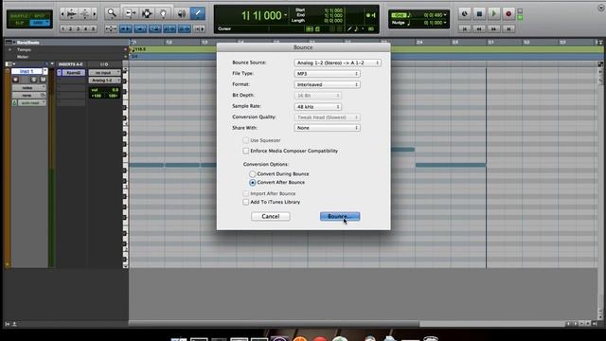Screen dimensions: 606x341
Task: Mute the Inst 1 track
Action: [43, 80]
